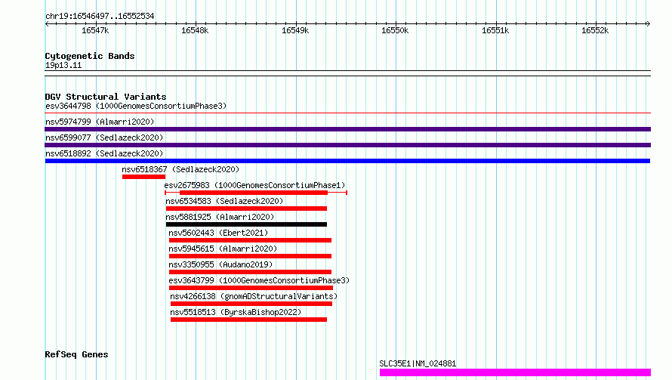Click the RefSeq Genes track title
The width and height of the screenshot is (672, 380).
click(x=76, y=354)
